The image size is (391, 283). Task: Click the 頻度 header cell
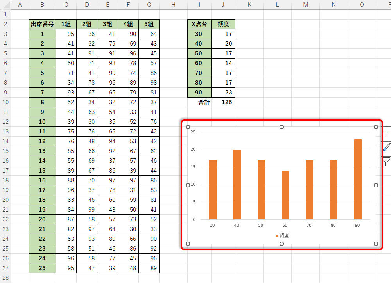pos(223,24)
